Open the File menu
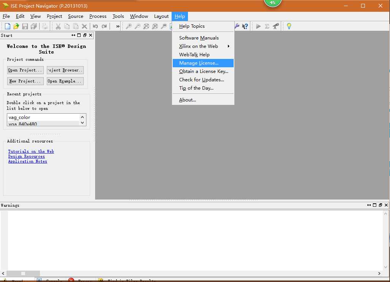This screenshot has width=390, height=282. (6, 16)
